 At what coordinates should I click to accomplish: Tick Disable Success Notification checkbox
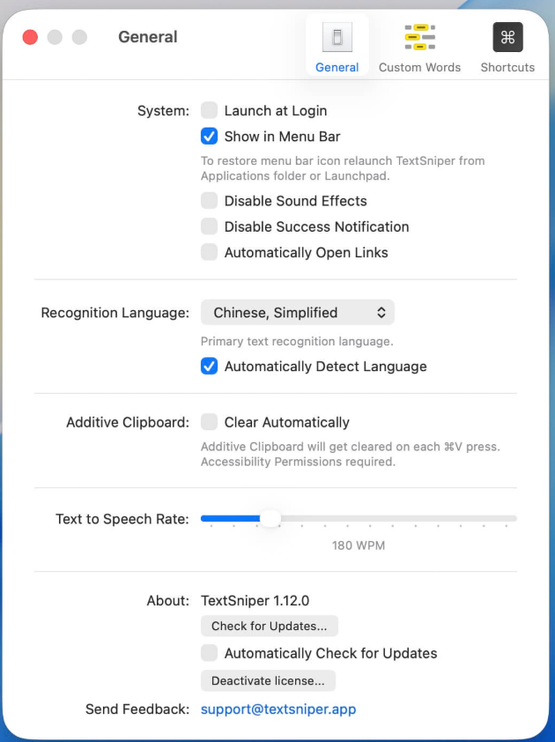click(x=209, y=226)
